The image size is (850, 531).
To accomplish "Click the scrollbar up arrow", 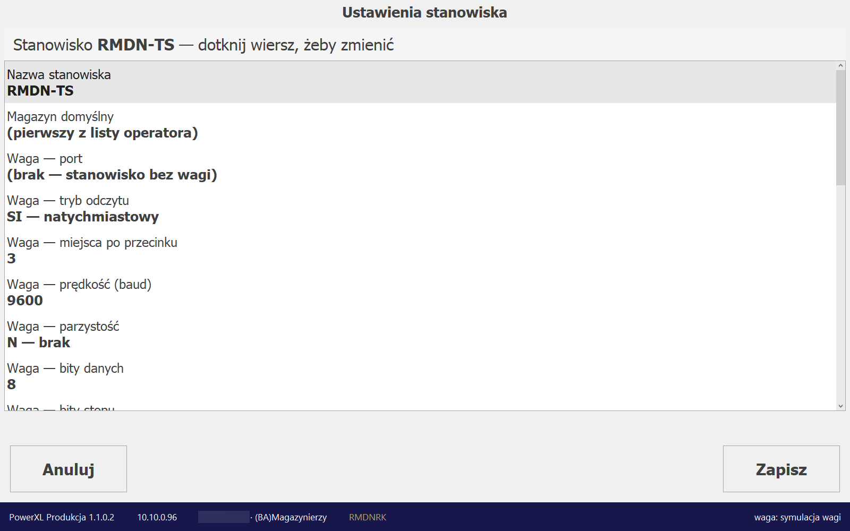I will coord(840,66).
